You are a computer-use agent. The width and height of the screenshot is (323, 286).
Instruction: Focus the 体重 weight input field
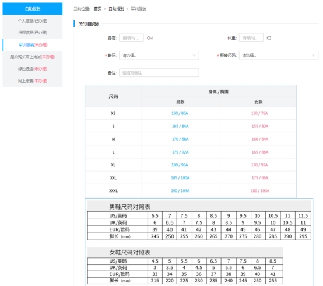(x=251, y=38)
